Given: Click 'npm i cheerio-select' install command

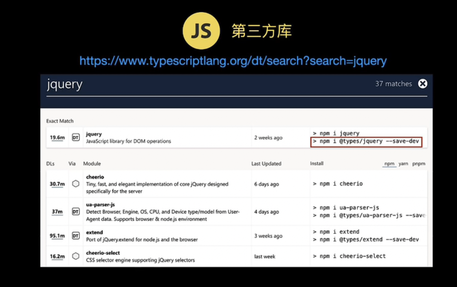Looking at the screenshot, I should coord(349,256).
